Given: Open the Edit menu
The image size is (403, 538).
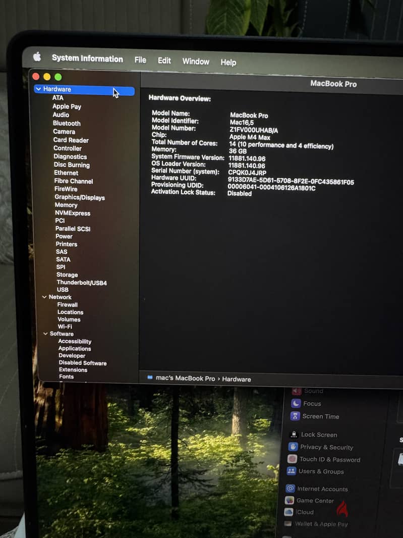Looking at the screenshot, I should [x=164, y=61].
